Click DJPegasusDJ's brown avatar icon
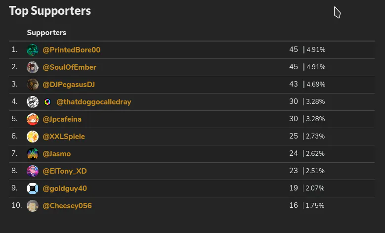The width and height of the screenshot is (385, 233). pyautogui.click(x=33, y=85)
